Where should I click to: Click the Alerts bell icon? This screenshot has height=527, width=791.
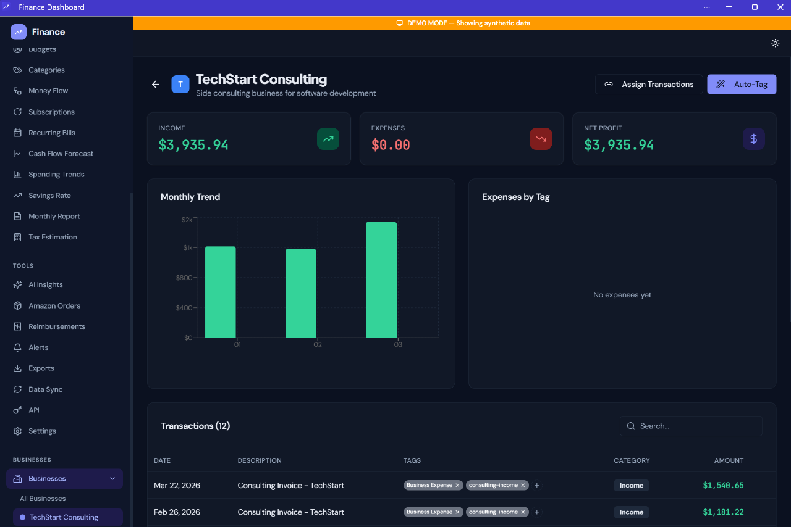pos(17,347)
